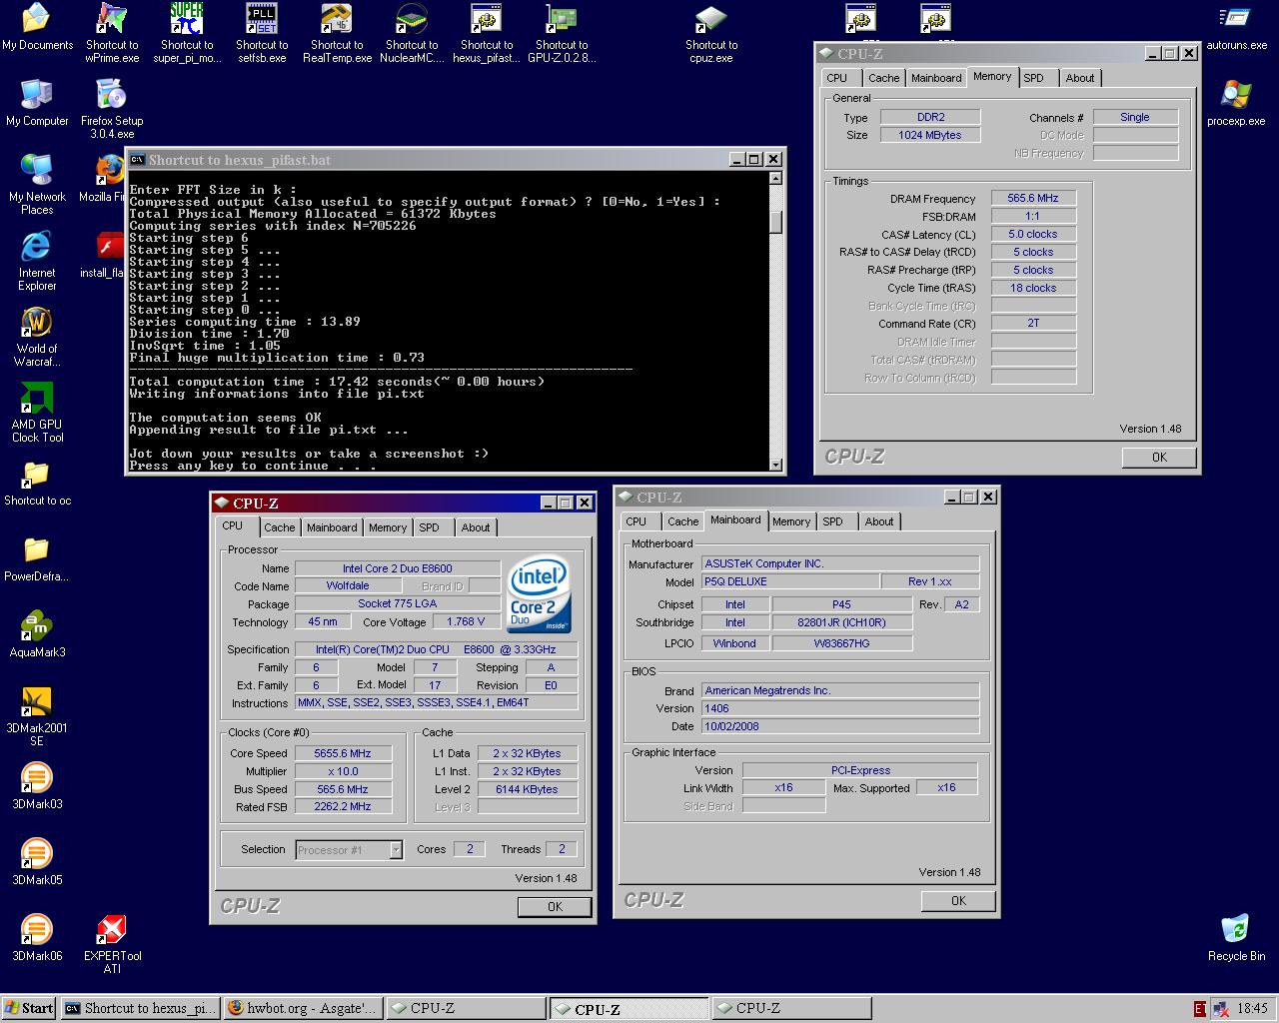Launch the wPrime.exe shortcut icon
1279x1023 pixels.
112,33
